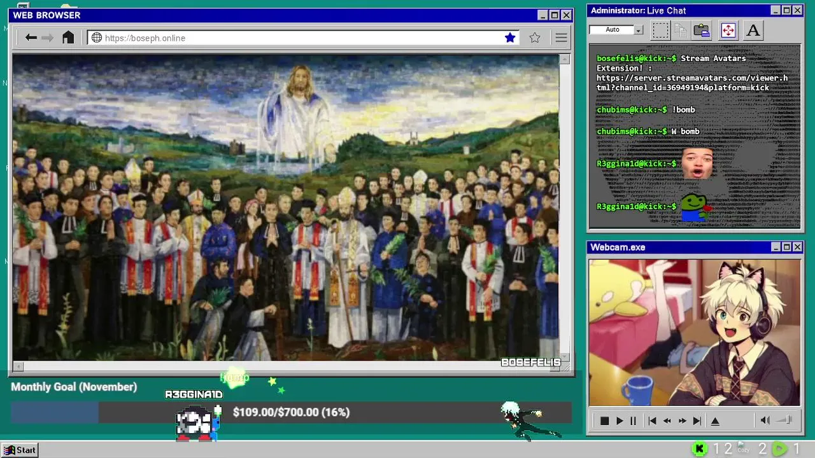Click the BOSEFELIS watermark text
The height and width of the screenshot is (458, 815).
[530, 363]
